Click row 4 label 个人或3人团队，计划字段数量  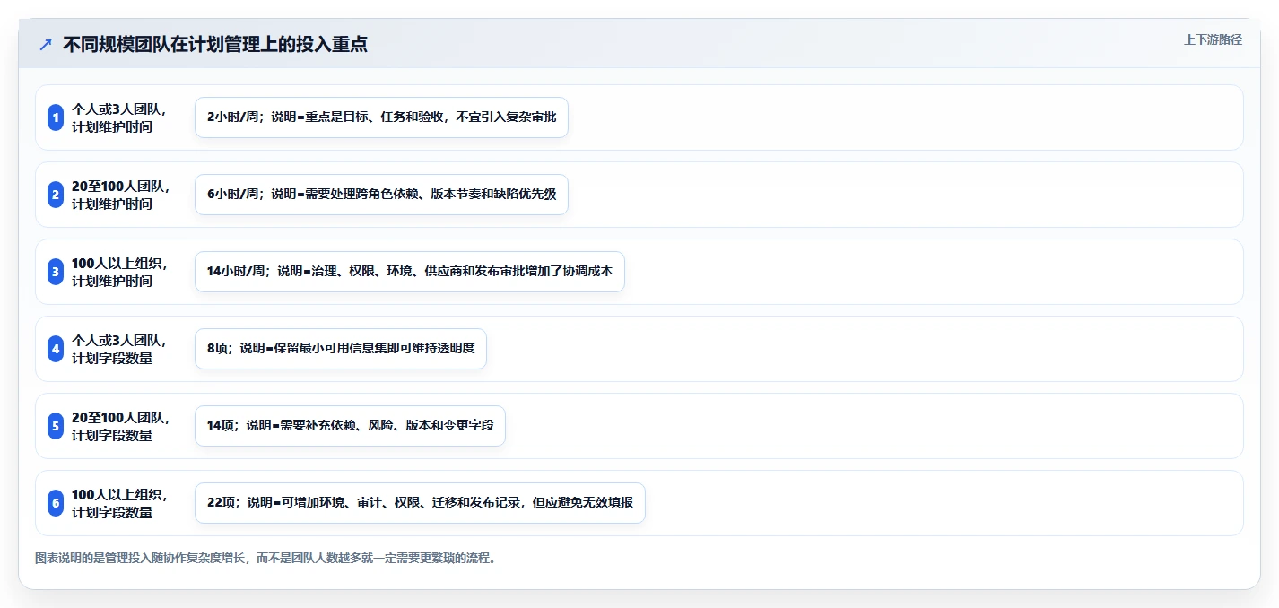tap(118, 349)
